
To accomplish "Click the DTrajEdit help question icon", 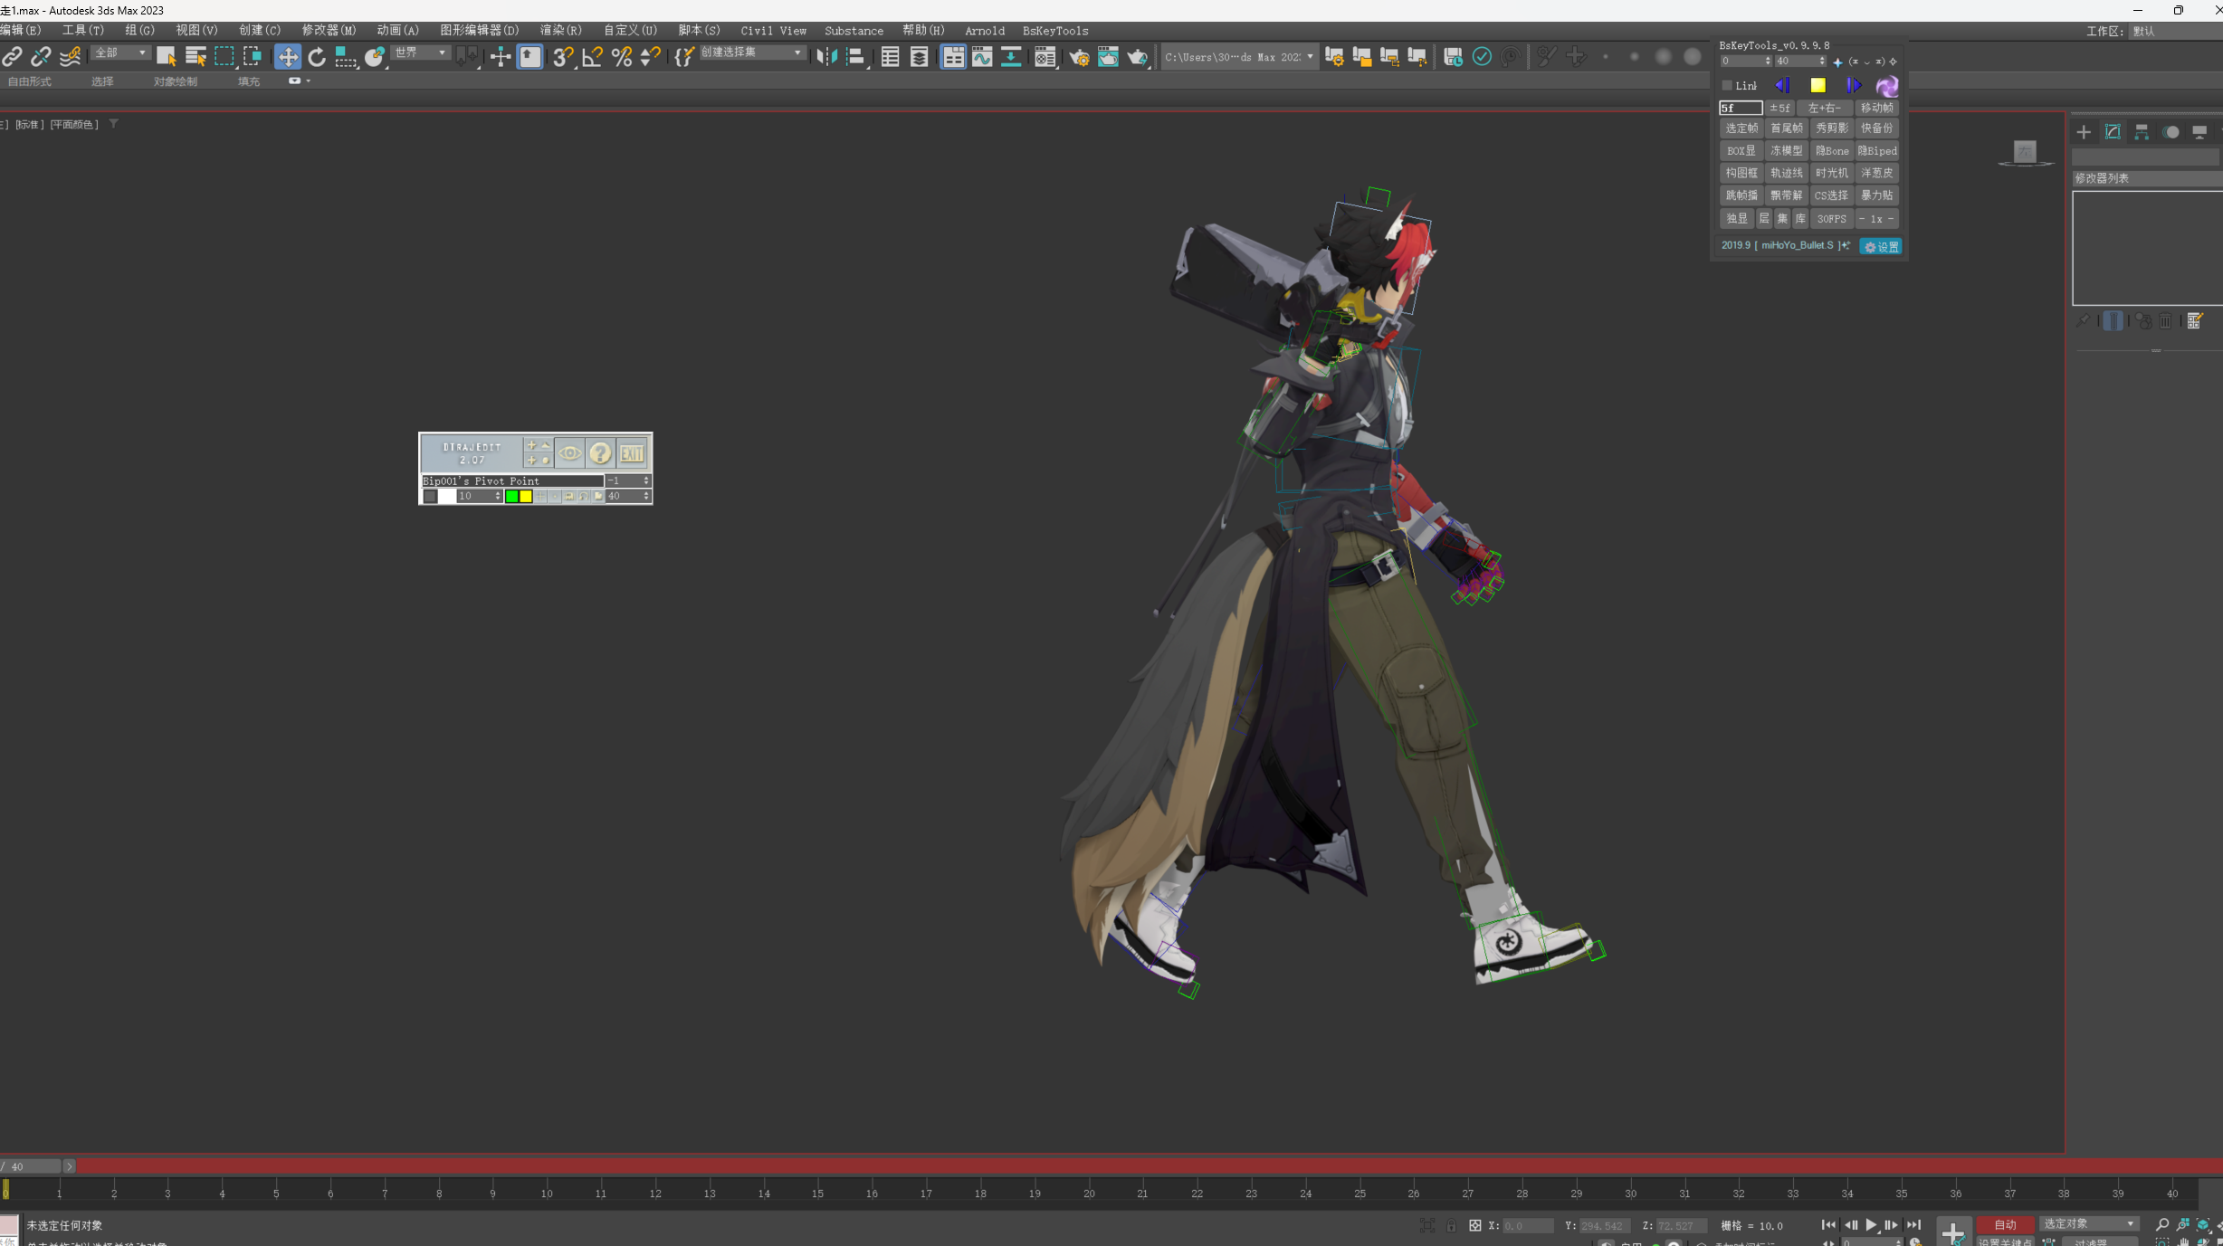I will (600, 453).
